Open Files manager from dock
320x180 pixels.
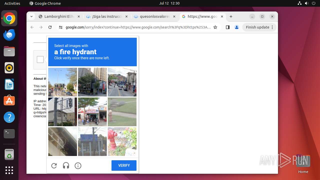coord(9,51)
